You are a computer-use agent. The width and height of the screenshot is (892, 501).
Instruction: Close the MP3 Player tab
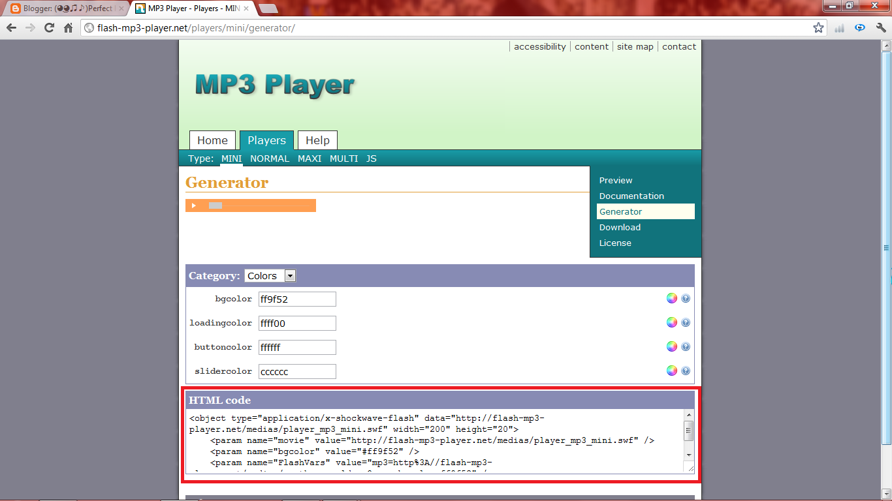[x=247, y=8]
